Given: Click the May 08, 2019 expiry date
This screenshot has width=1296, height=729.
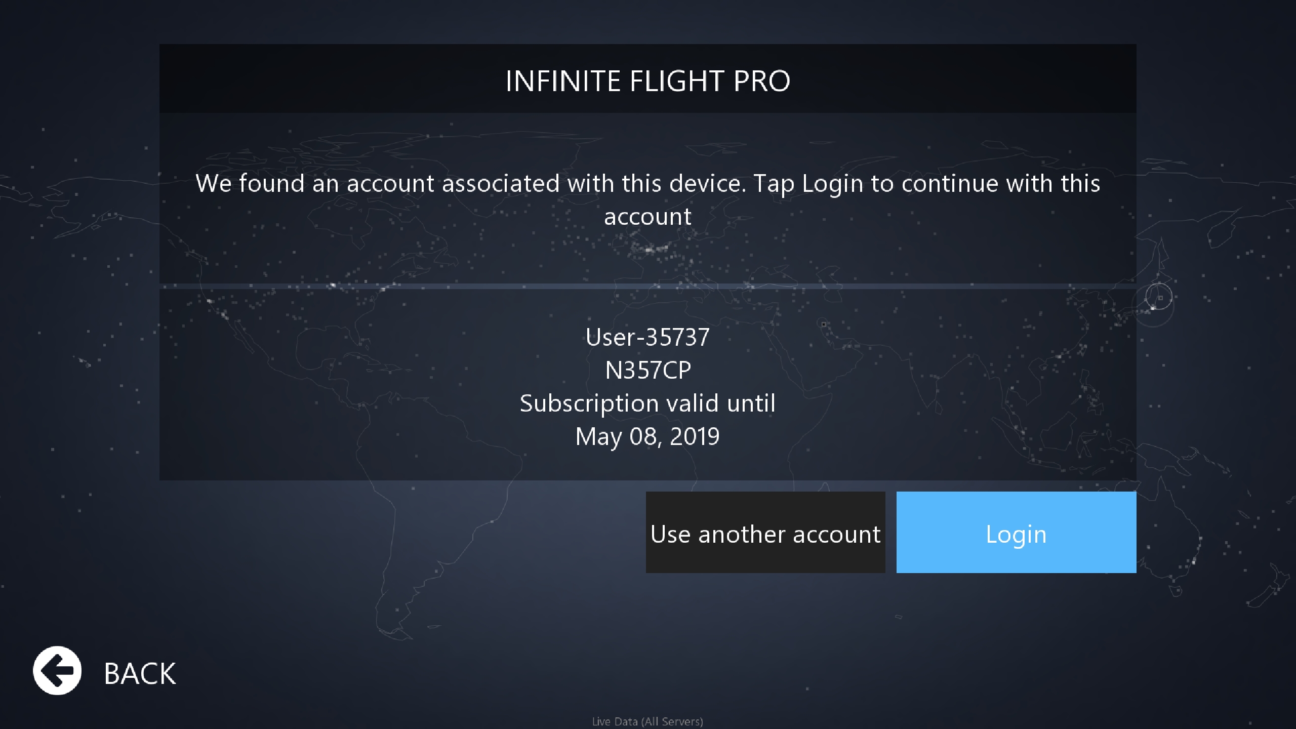Looking at the screenshot, I should coord(647,436).
